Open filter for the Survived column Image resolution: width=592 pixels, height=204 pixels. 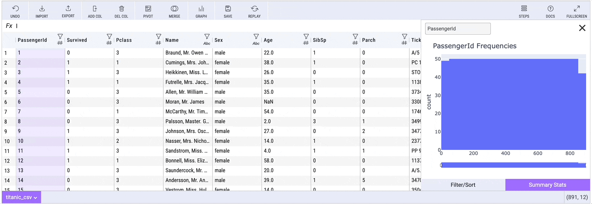[109, 36]
